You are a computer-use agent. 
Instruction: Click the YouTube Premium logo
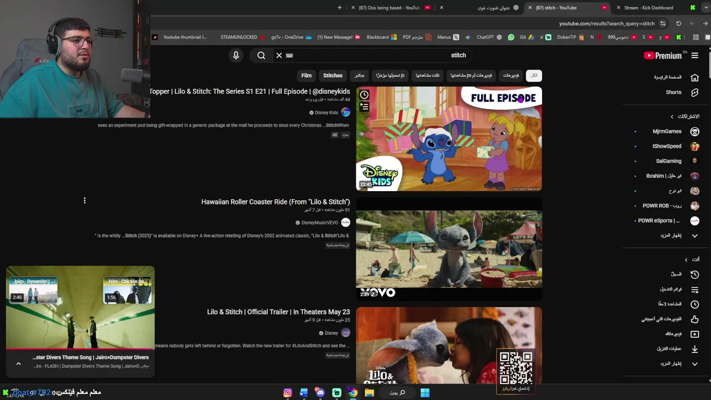pyautogui.click(x=663, y=56)
